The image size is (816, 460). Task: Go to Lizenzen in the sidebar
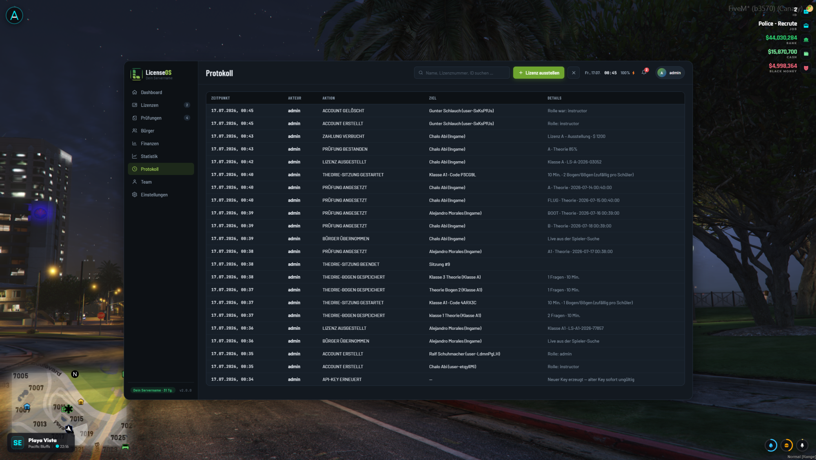click(161, 105)
